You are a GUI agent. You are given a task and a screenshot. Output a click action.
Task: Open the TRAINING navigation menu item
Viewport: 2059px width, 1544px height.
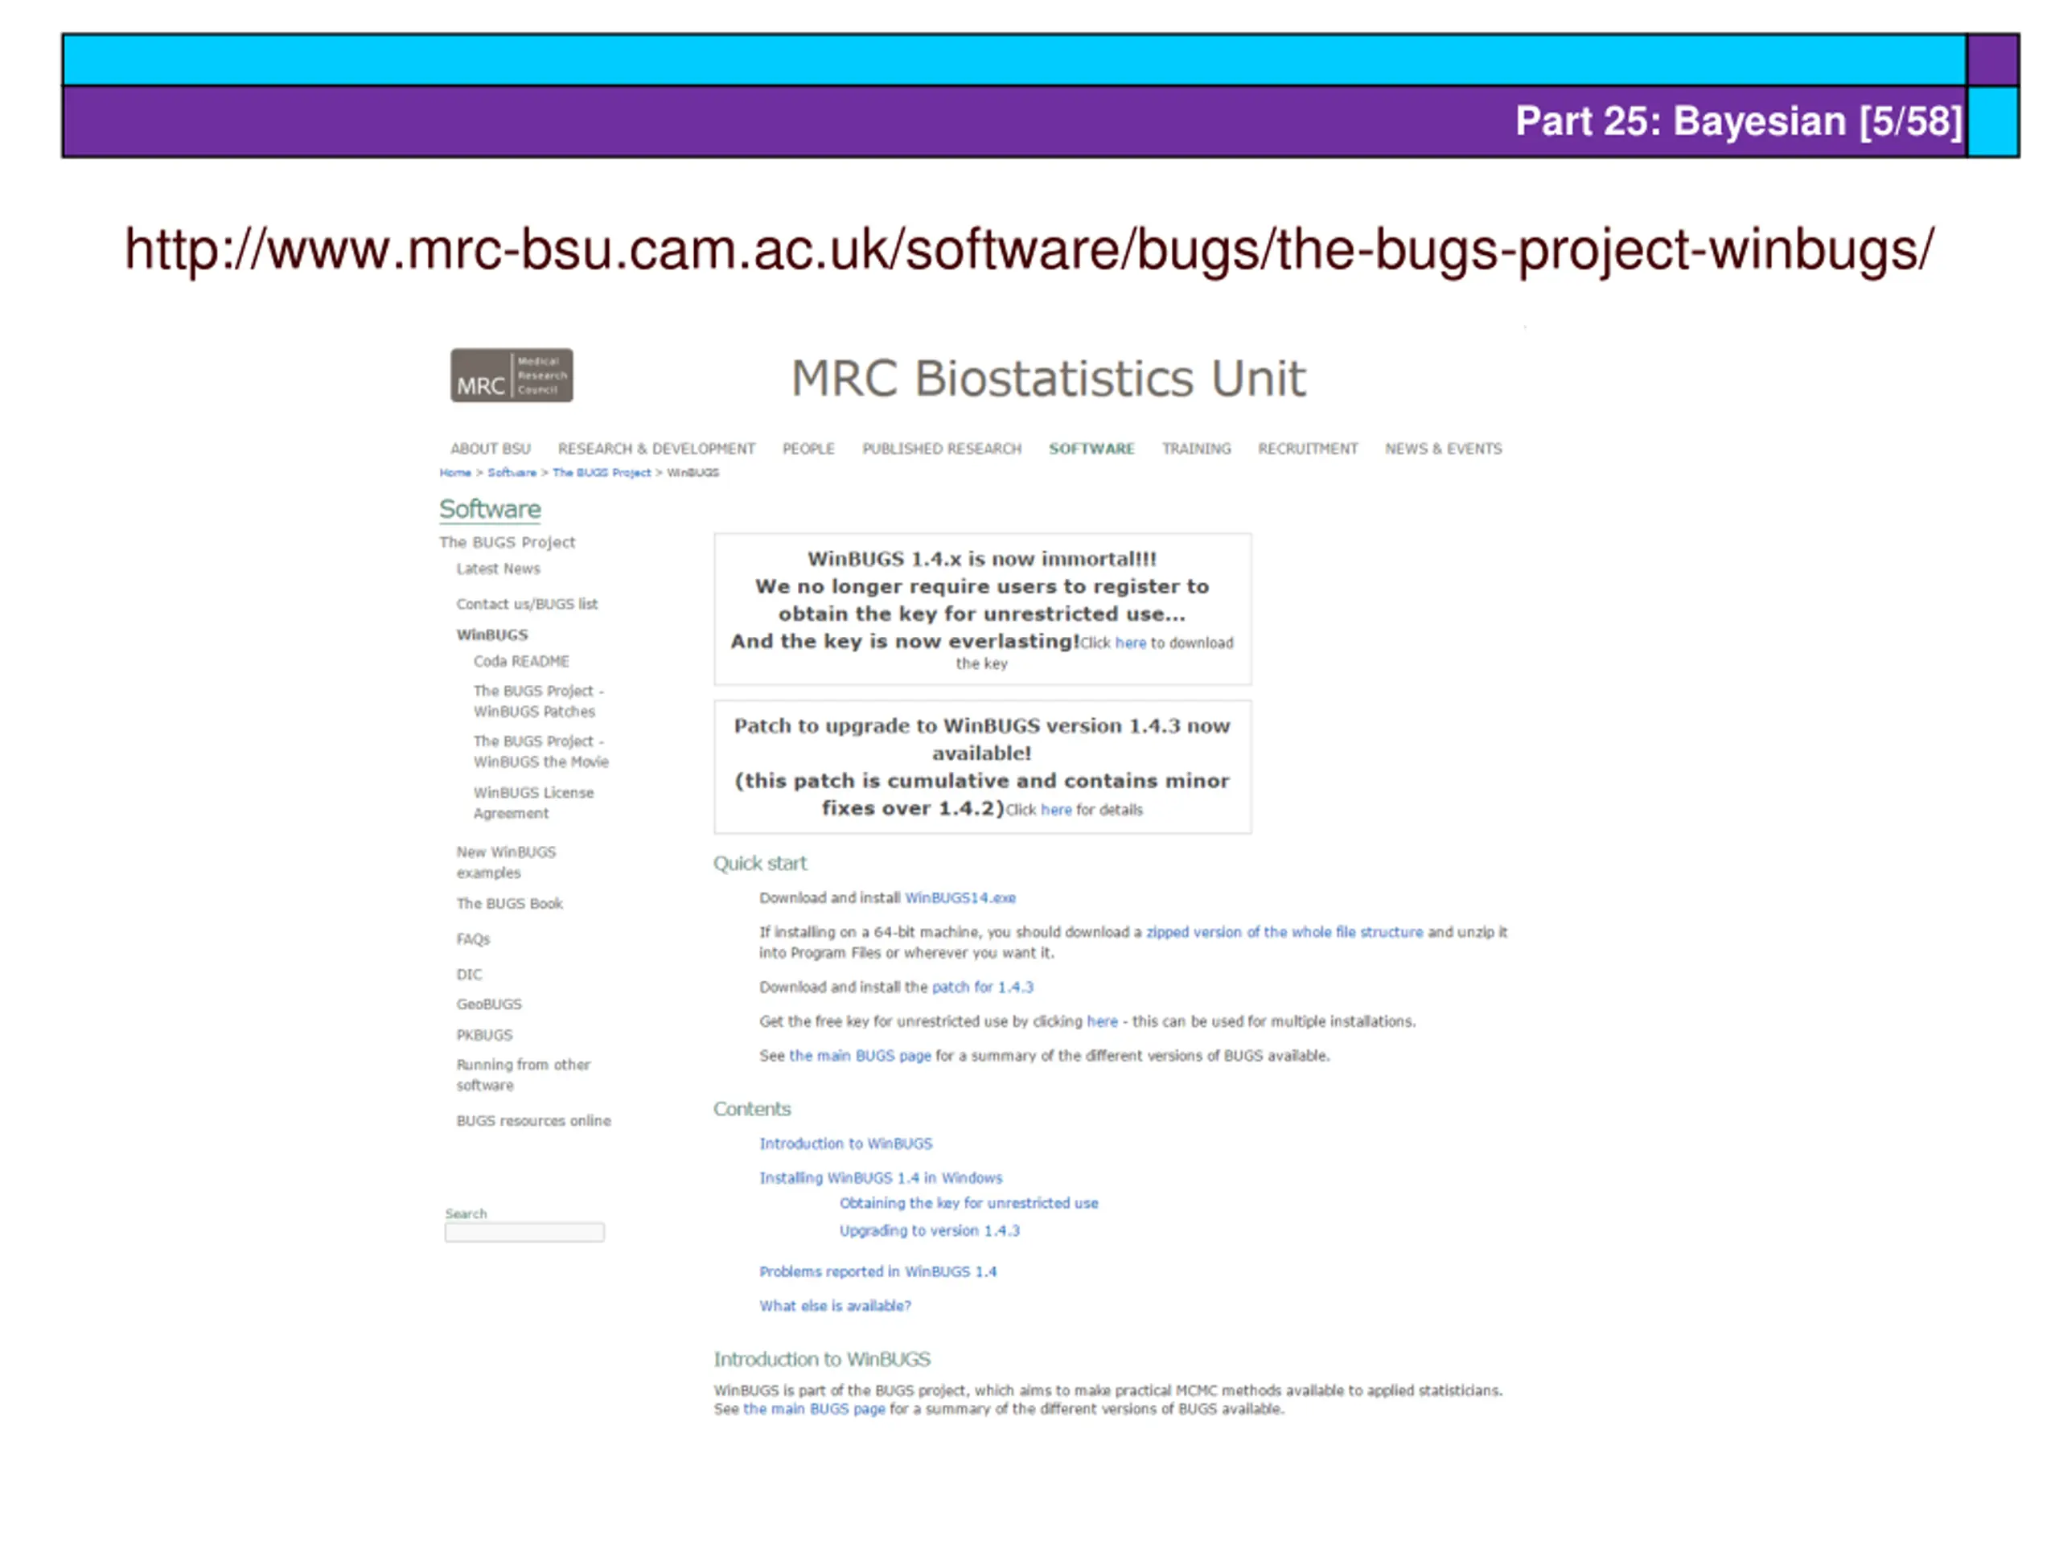[x=1195, y=449]
